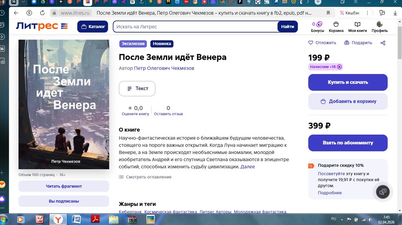This screenshot has height=225, width=402.
Task: Switch to the hh.ru browser tab
Action: [x=186, y=2]
